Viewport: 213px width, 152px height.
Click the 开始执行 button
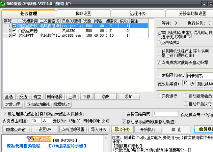point(148,129)
